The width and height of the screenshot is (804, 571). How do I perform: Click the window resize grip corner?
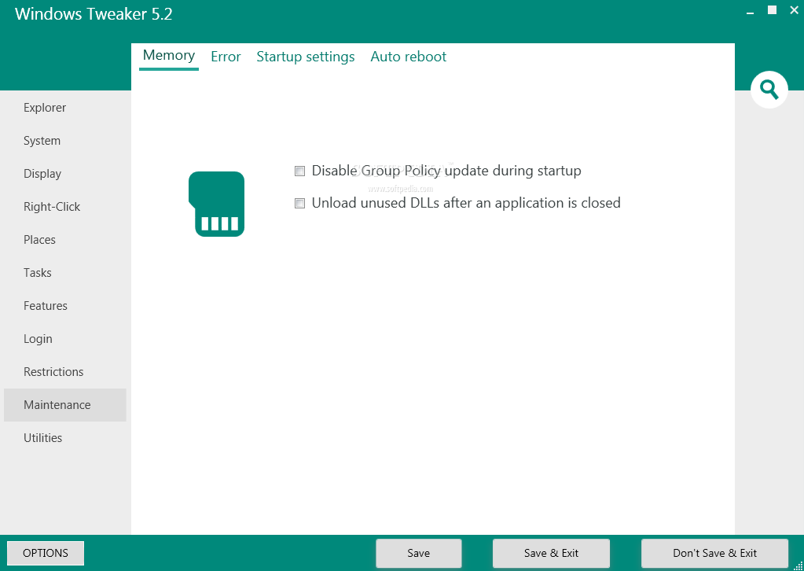point(798,565)
